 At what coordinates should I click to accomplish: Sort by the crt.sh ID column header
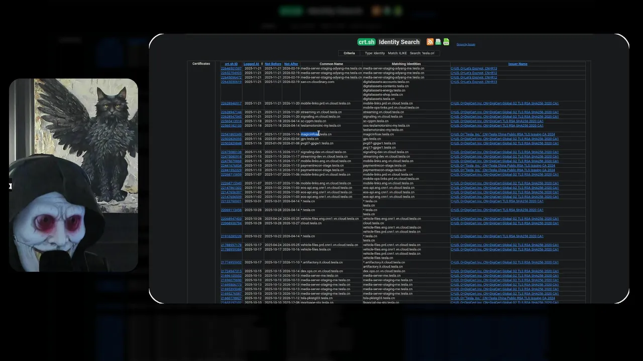(x=231, y=64)
